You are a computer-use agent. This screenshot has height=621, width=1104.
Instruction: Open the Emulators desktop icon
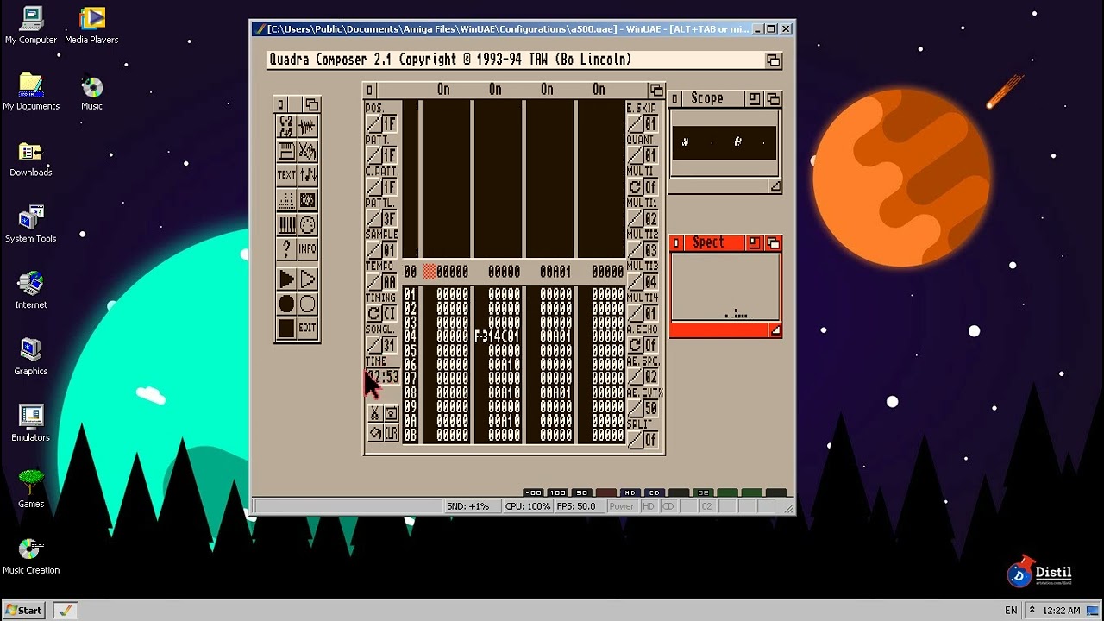pyautogui.click(x=31, y=423)
